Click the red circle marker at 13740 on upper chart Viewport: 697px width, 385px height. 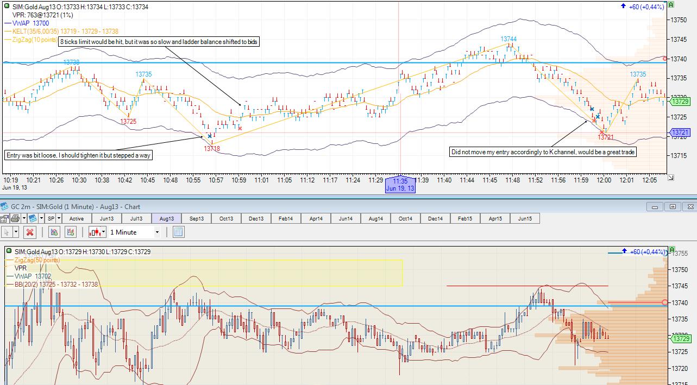(x=665, y=58)
